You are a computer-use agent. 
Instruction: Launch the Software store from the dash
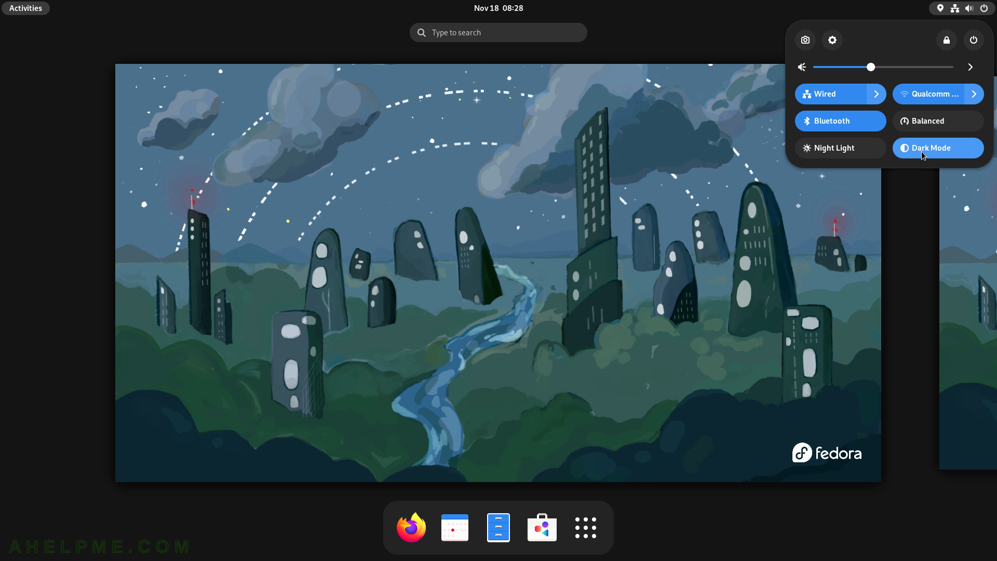(x=542, y=528)
